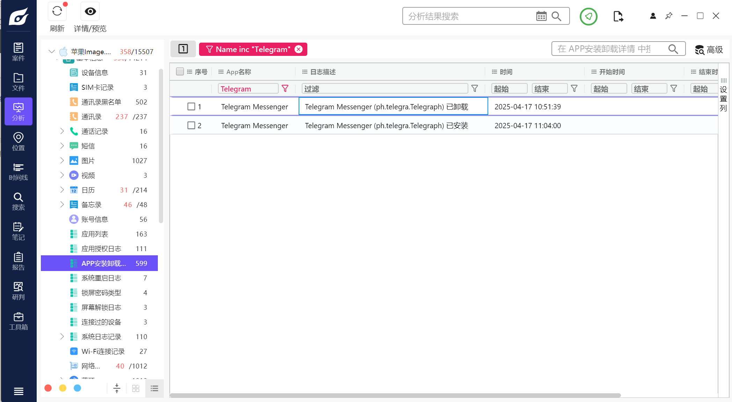This screenshot has height=402, width=732.
Task: Click the time column 起始 field
Action: (x=509, y=89)
